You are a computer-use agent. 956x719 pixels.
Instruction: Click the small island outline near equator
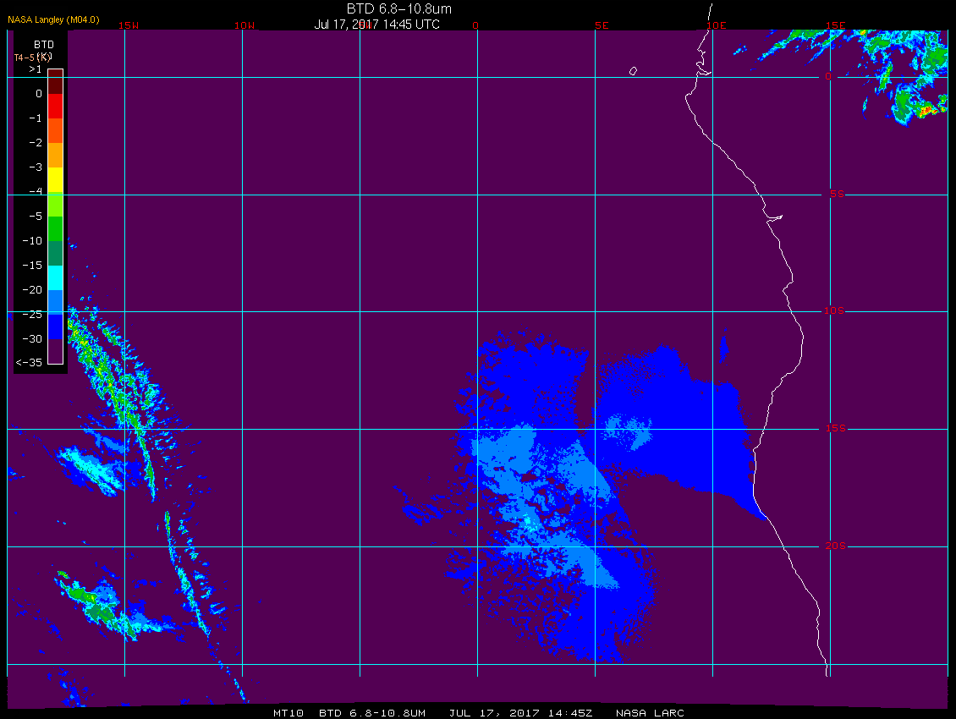(633, 71)
